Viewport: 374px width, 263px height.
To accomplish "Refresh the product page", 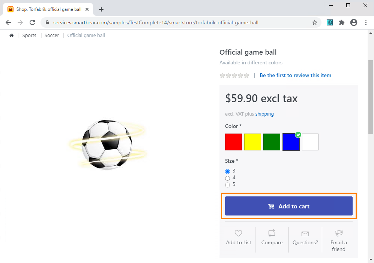I will [32, 22].
